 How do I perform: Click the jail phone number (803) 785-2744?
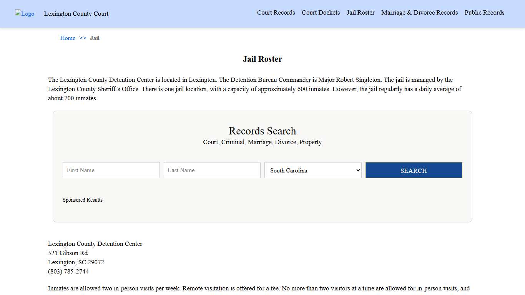[x=68, y=271]
